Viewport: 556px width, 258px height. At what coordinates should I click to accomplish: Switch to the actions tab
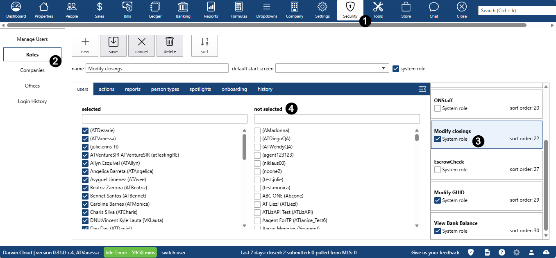[x=107, y=89]
